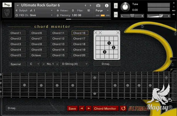Click the output icon beside Output
177x116 pixels.
pos(17,11)
